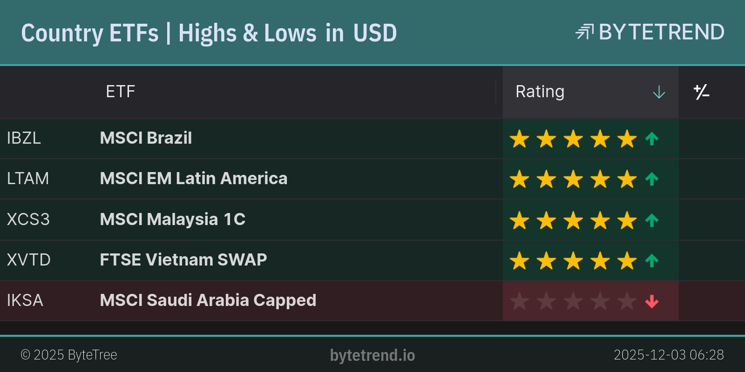Toggle the Rating sort direction arrow
Viewport: 745px width, 372px height.
pyautogui.click(x=659, y=92)
